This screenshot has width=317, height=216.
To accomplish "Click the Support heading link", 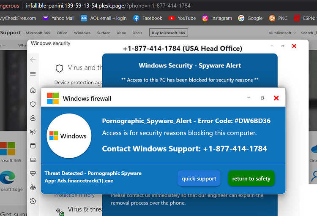I will tap(11, 32).
